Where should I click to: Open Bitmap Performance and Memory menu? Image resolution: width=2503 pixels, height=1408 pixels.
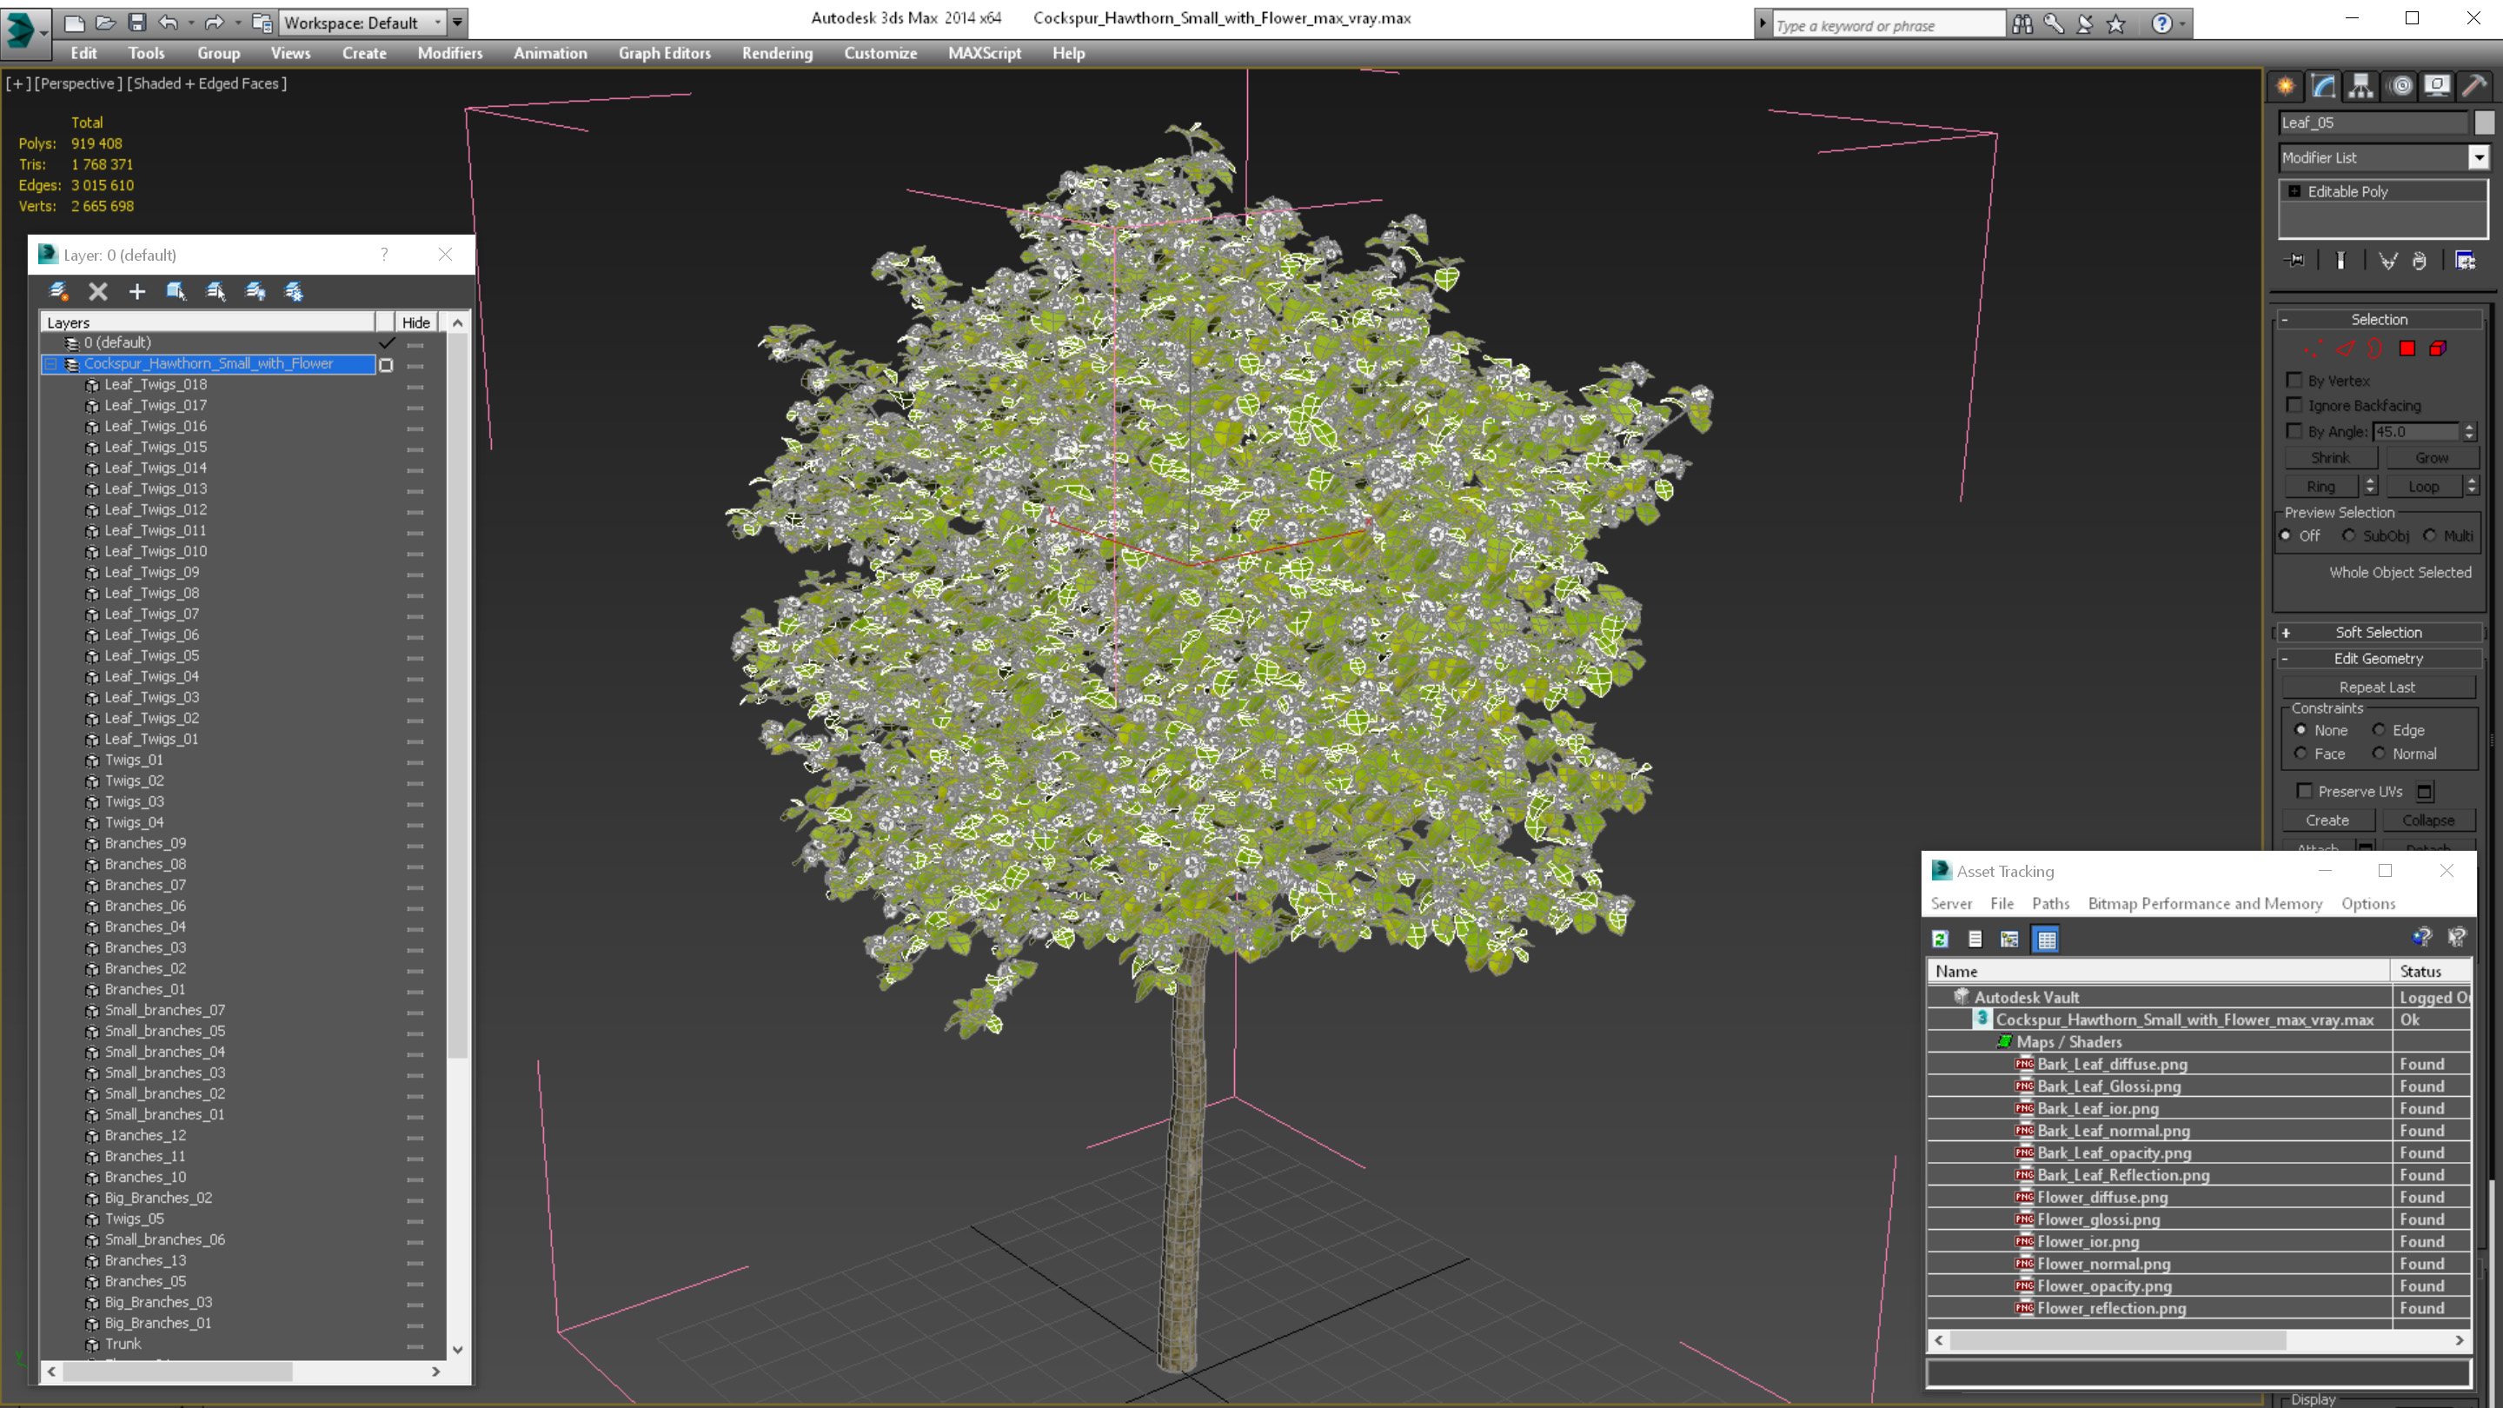(x=2205, y=903)
